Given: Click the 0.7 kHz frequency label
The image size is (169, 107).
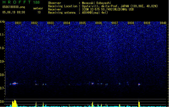Looking at the screenshot, I should (x=2, y=88).
